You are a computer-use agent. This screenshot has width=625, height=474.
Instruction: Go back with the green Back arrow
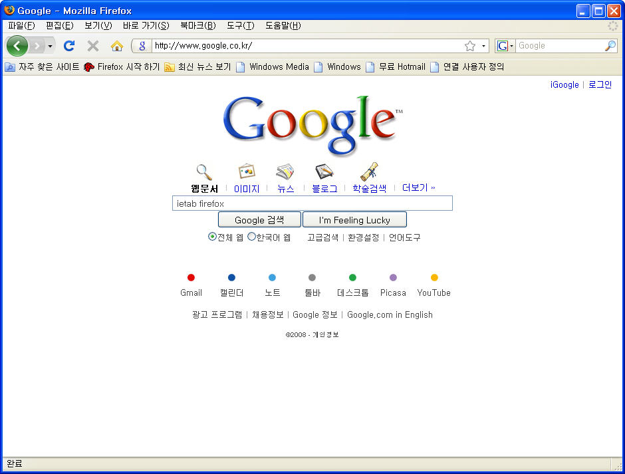coord(17,46)
